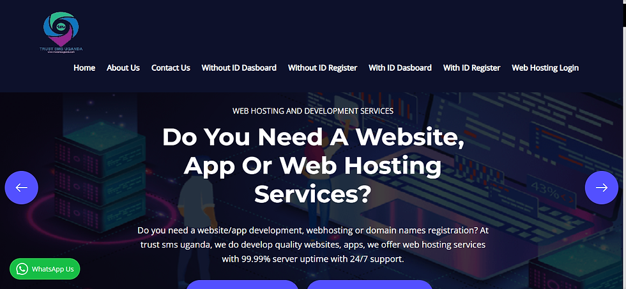The image size is (626, 289).
Task: Open WhatsApp Us chat button
Action: (45, 269)
